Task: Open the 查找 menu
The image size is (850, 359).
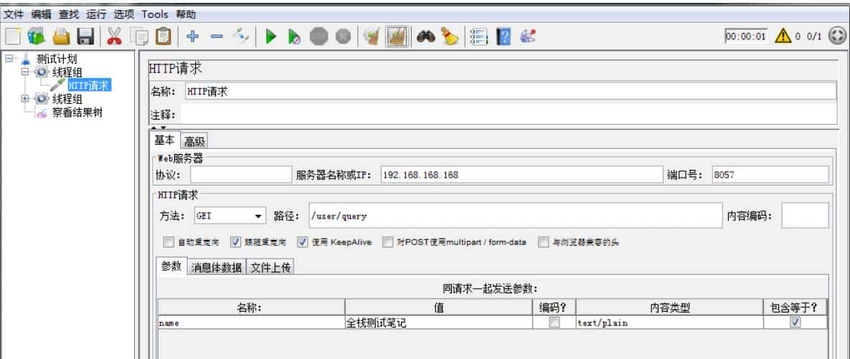Action: (69, 14)
